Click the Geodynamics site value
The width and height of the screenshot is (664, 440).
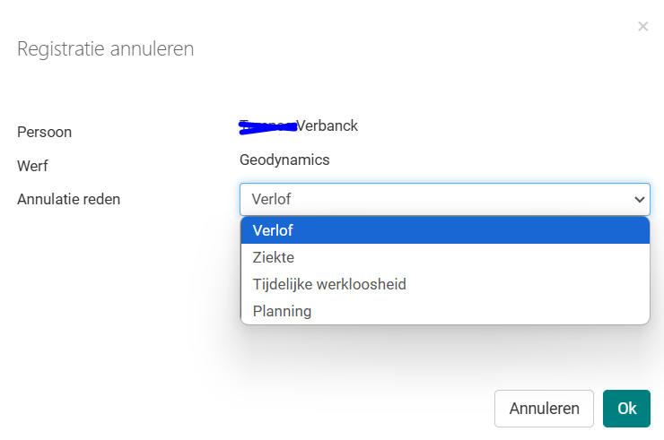pyautogui.click(x=284, y=160)
